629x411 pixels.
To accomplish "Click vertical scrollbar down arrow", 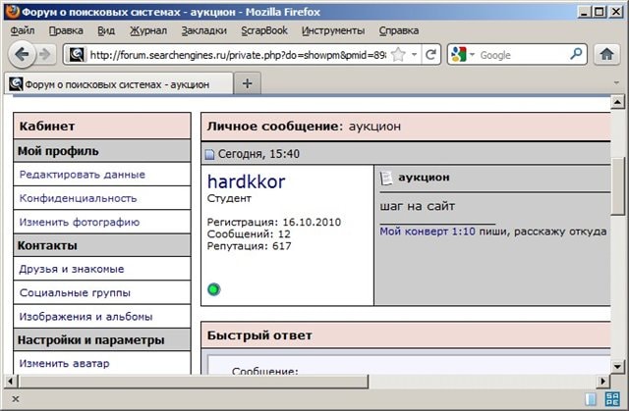I will pyautogui.click(x=617, y=366).
